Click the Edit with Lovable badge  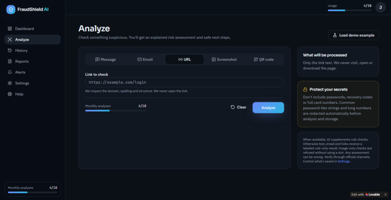point(366,195)
